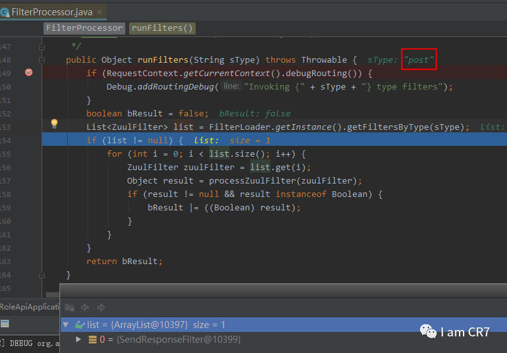
Task: Switch to the FilterProcessor.java editor tab
Action: click(x=52, y=12)
